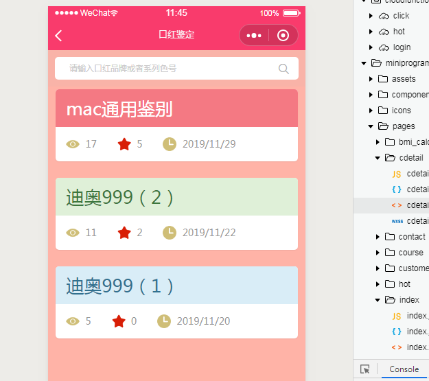Image resolution: width=429 pixels, height=381 pixels.
Task: Collapse the cdetail folder arrow
Action: pos(378,158)
